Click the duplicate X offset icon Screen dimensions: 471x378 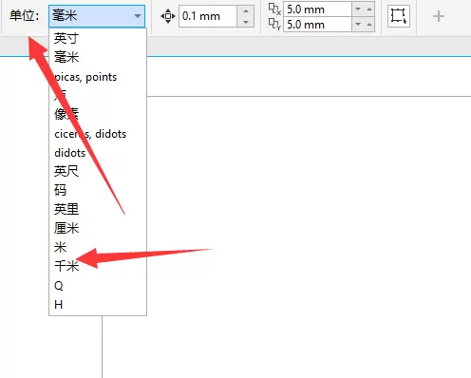click(x=274, y=9)
